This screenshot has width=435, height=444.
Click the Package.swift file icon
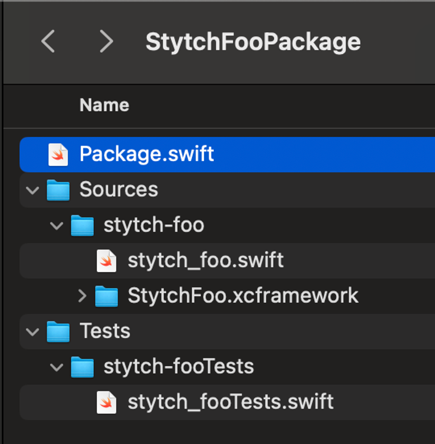[58, 154]
